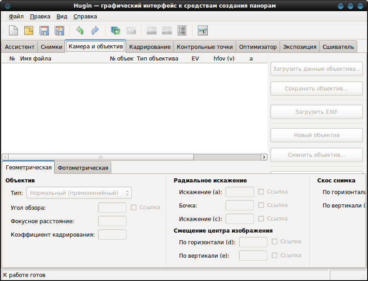Click Новый объектив button

316,135
